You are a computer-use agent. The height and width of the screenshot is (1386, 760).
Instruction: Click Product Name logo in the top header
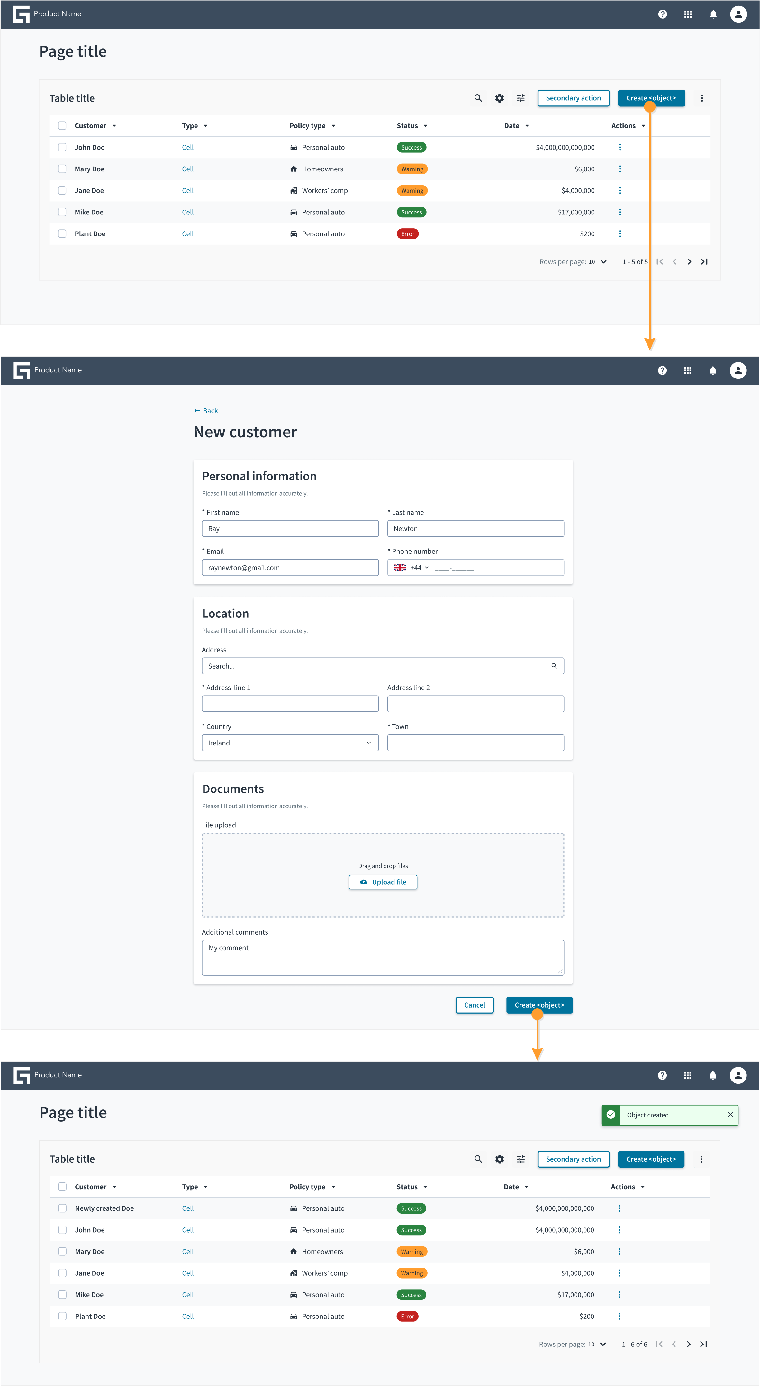[x=47, y=14]
